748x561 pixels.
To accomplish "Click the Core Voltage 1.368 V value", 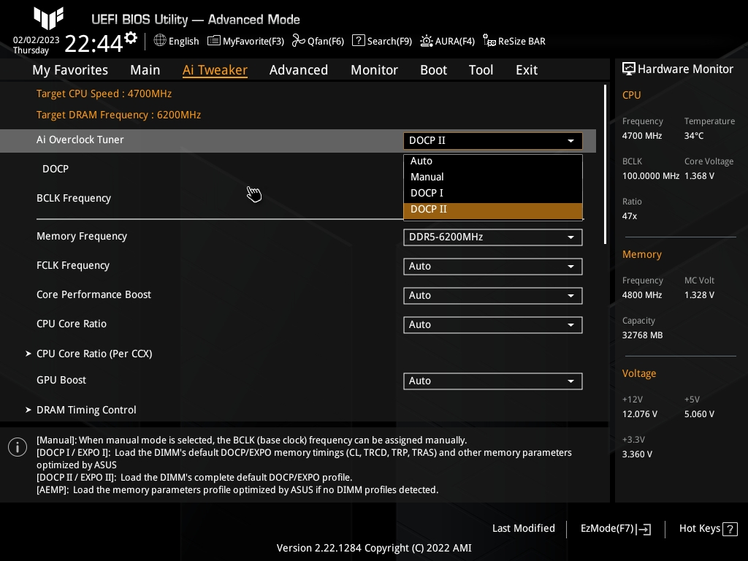I will pyautogui.click(x=699, y=176).
